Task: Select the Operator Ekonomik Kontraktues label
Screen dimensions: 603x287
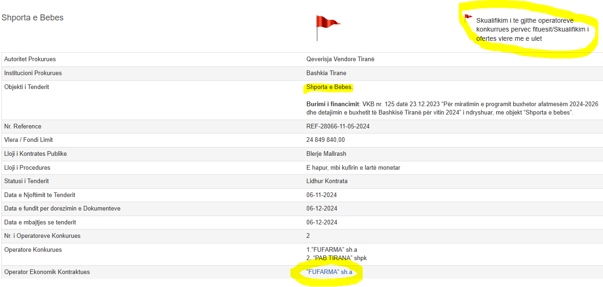Action: pyautogui.click(x=47, y=272)
